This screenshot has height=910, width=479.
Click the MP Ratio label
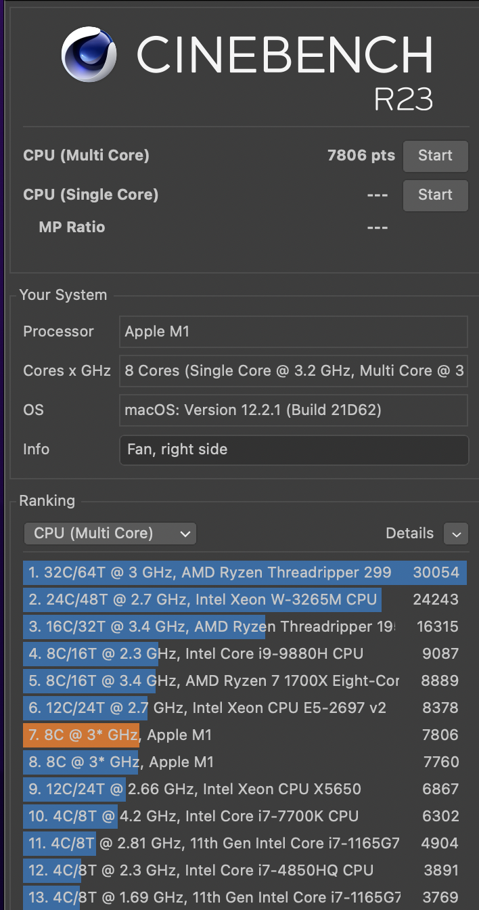[72, 227]
